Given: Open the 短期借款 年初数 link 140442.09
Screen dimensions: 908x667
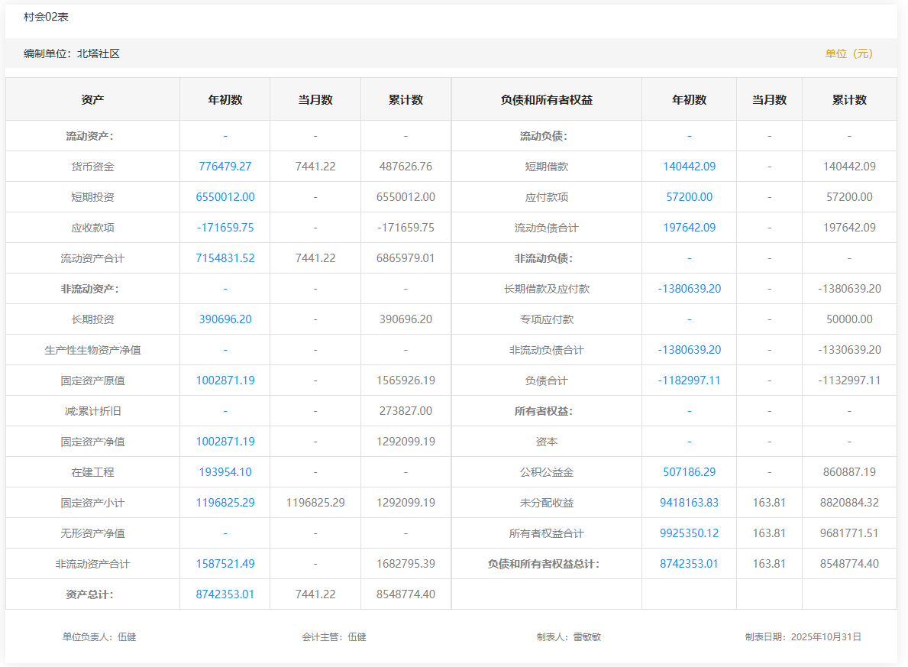Looking at the screenshot, I should click(x=689, y=167).
